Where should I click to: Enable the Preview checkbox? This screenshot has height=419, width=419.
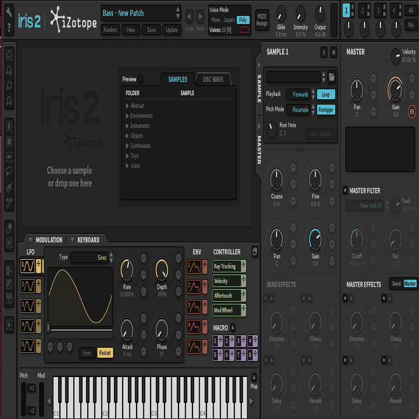pyautogui.click(x=140, y=79)
